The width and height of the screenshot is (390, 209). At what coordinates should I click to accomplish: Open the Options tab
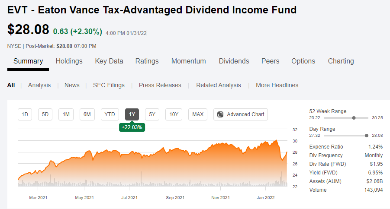[x=303, y=61]
